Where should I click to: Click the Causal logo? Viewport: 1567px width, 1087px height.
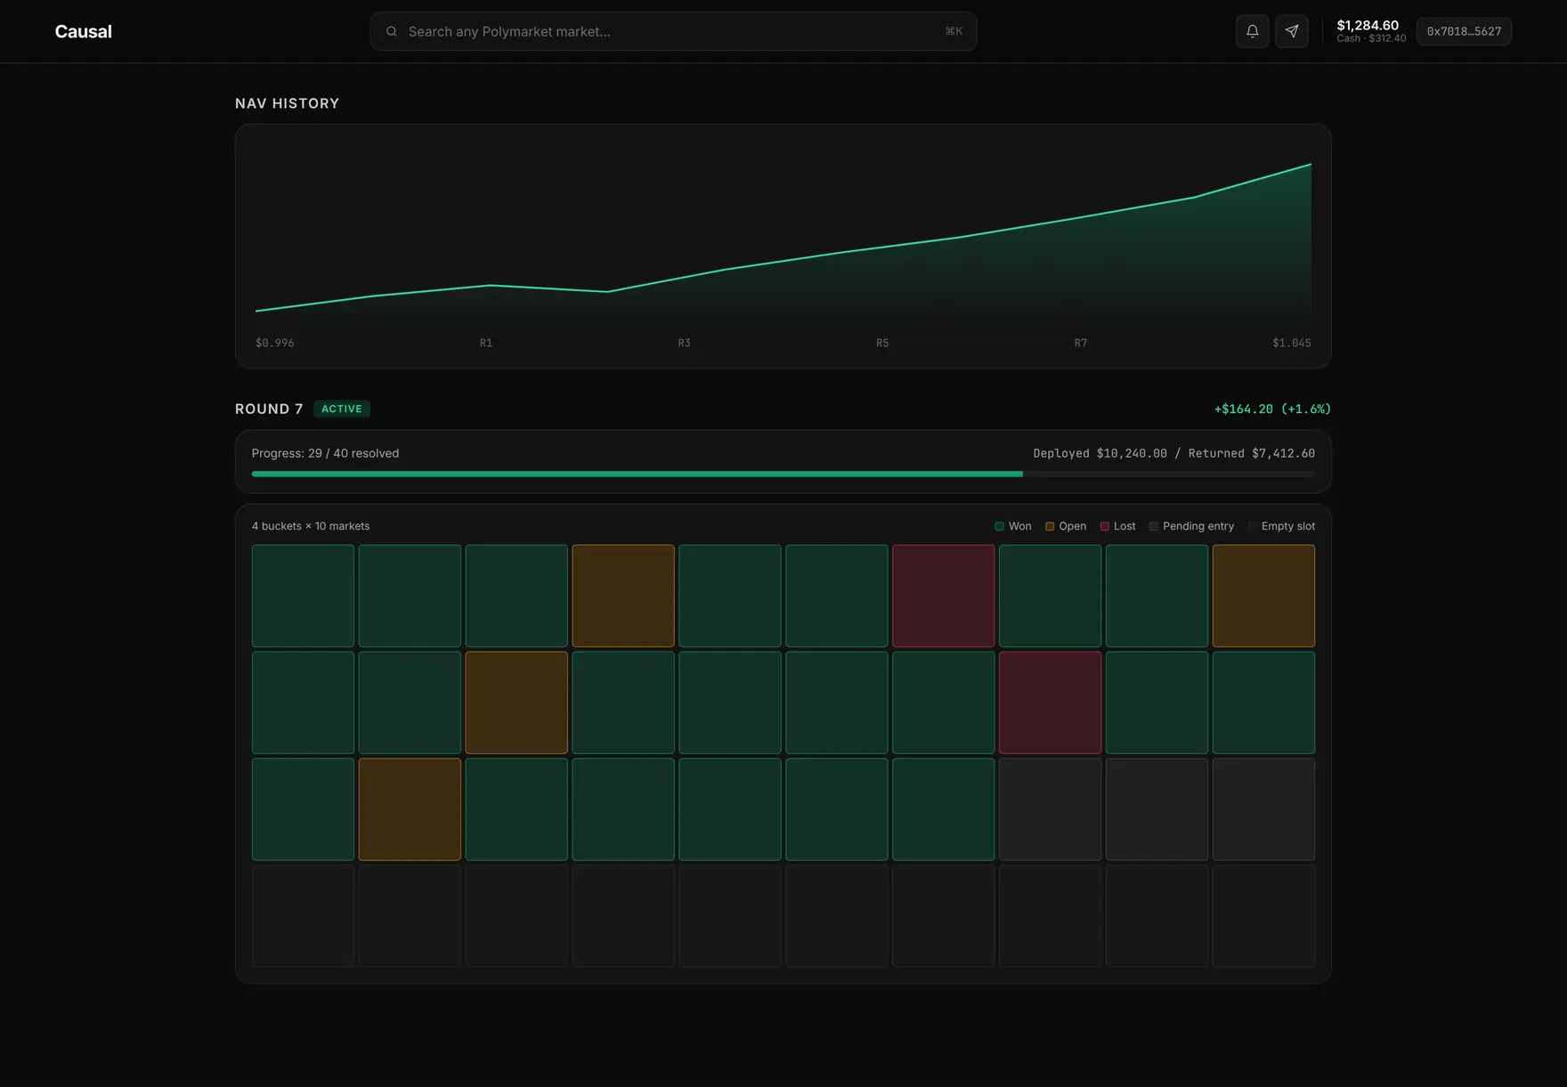point(83,31)
